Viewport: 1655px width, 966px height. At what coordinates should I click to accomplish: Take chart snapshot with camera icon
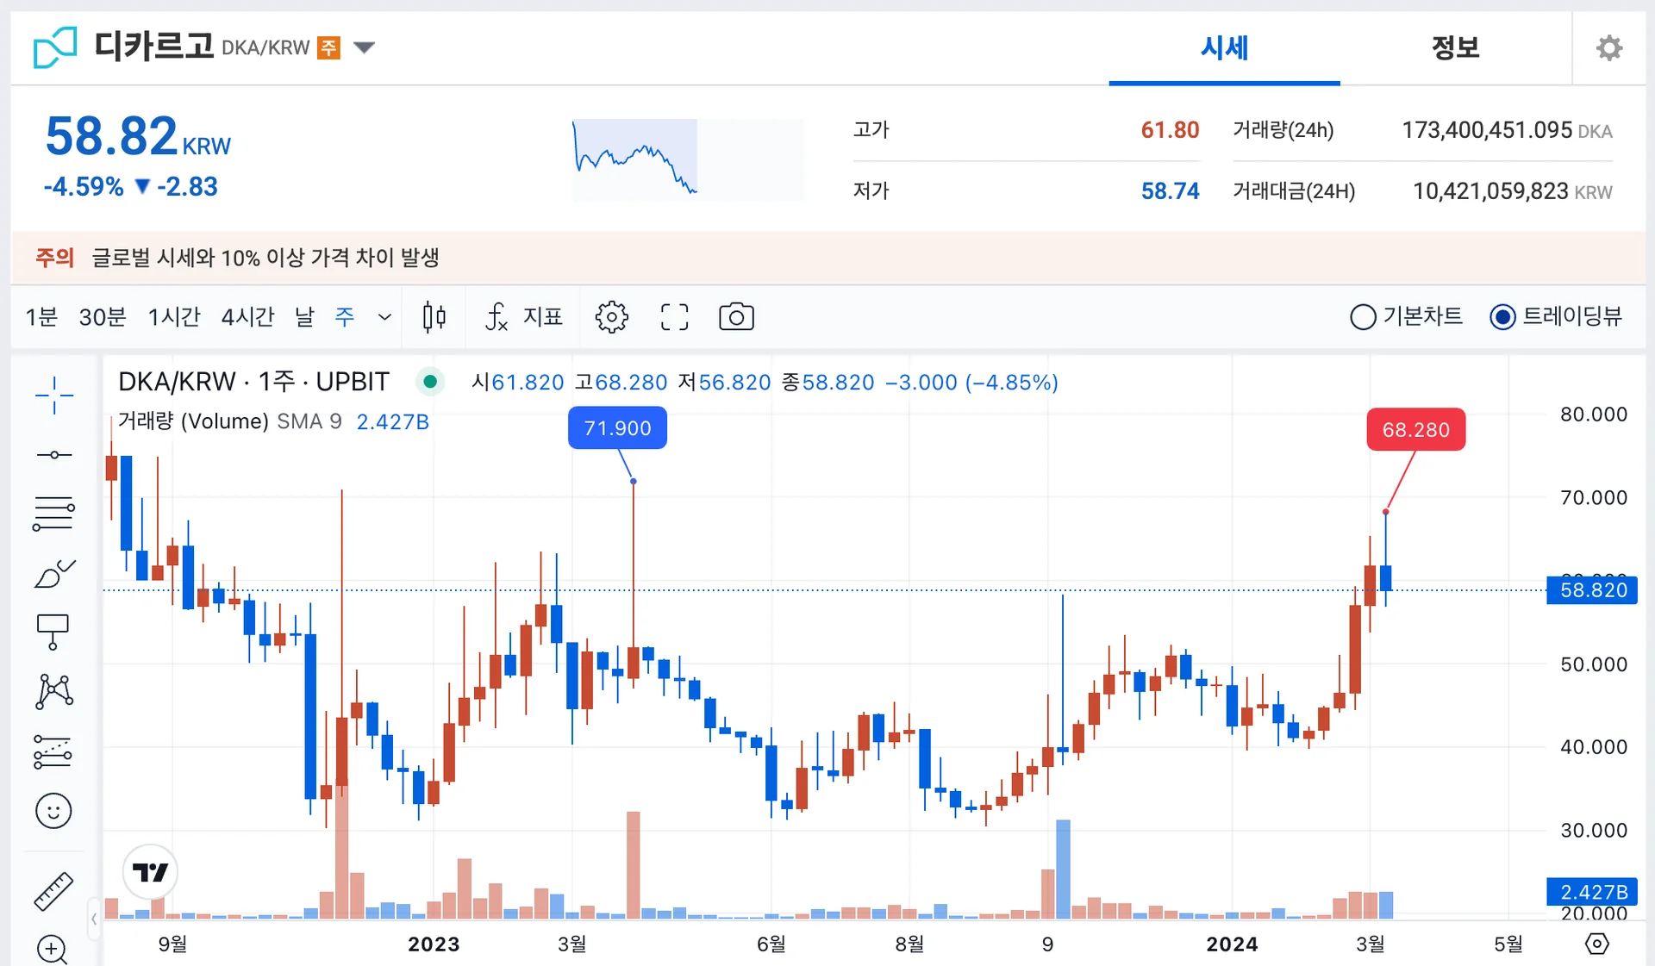pyautogui.click(x=736, y=317)
